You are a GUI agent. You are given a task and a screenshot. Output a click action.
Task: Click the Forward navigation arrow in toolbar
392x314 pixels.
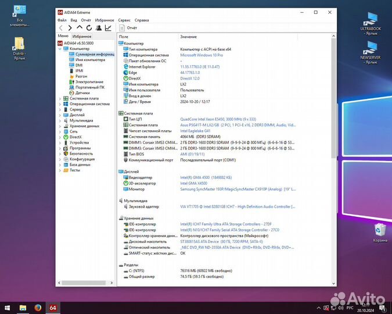tap(70, 28)
